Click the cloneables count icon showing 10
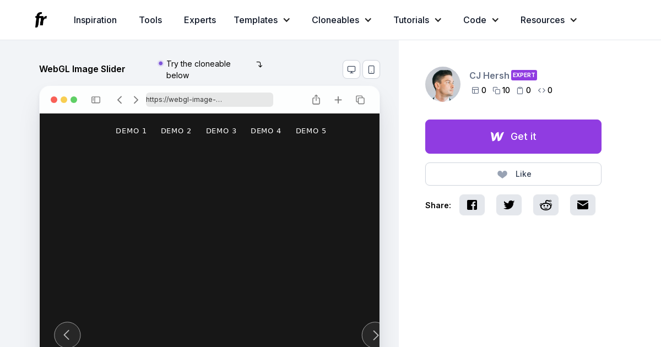This screenshot has height=347, width=661. point(496,90)
